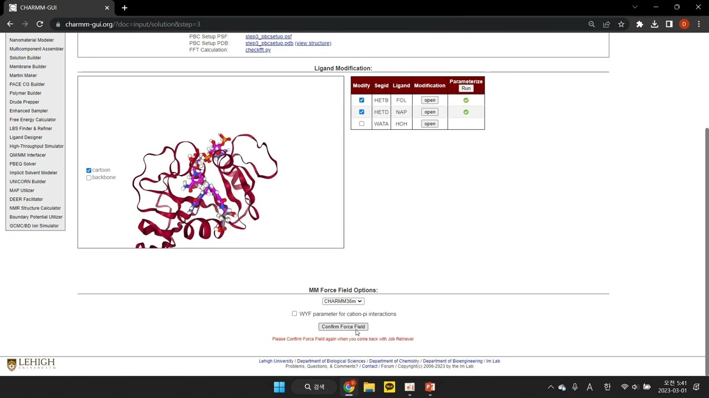
Task: Open Free Energy Calculator from the sidebar
Action: pos(33,119)
